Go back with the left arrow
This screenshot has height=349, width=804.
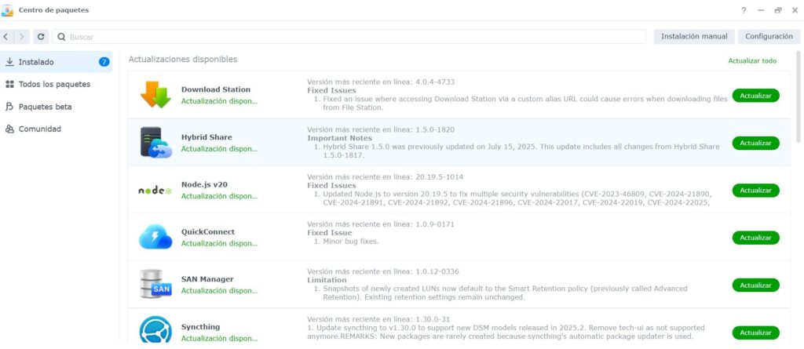click(x=6, y=37)
